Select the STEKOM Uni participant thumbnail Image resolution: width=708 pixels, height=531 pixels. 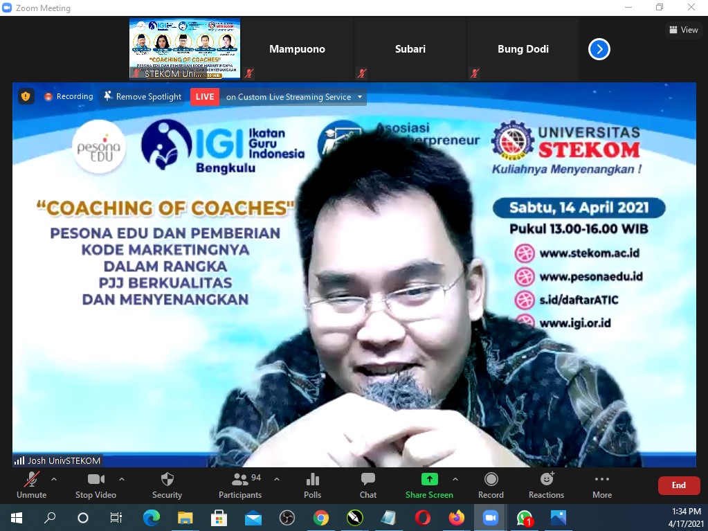pos(185,48)
